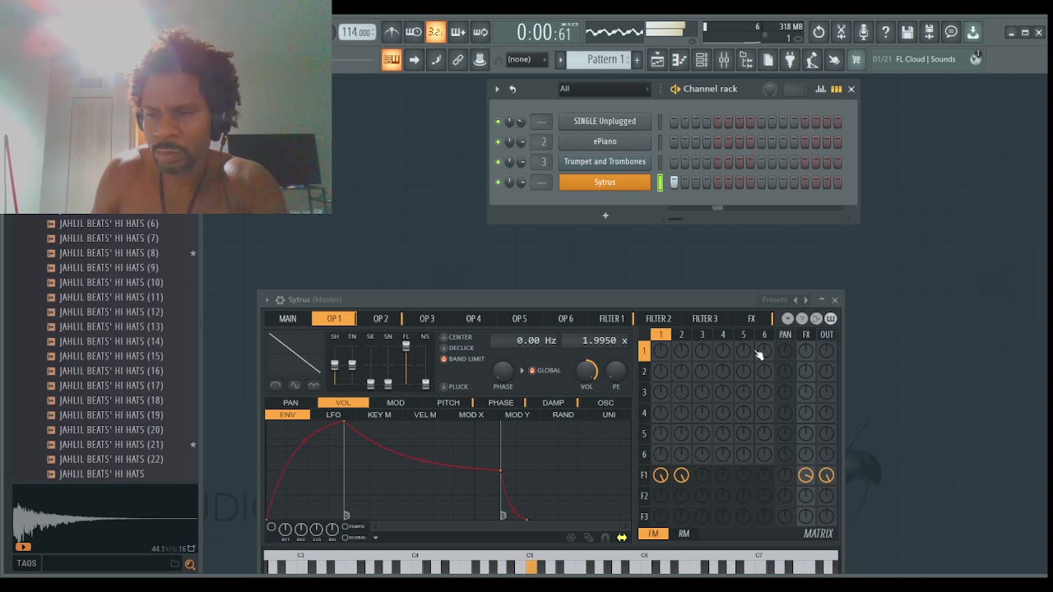Open the snap (none) dropdown
1053x592 pixels.
[x=526, y=59]
